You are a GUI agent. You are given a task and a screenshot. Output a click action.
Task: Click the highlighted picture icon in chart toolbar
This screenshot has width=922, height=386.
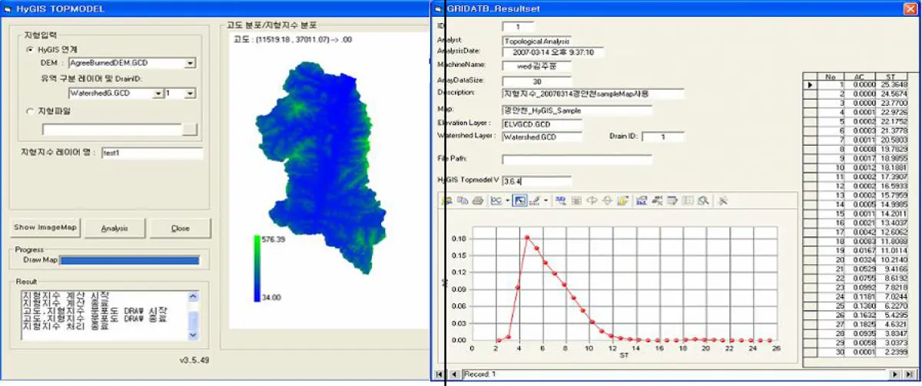pyautogui.click(x=519, y=201)
